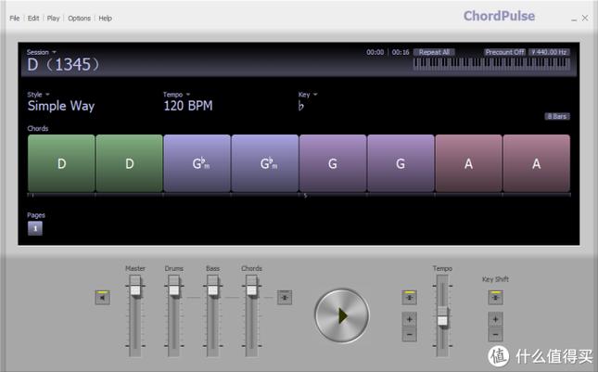
Task: Open the File menu
Action: [15, 19]
